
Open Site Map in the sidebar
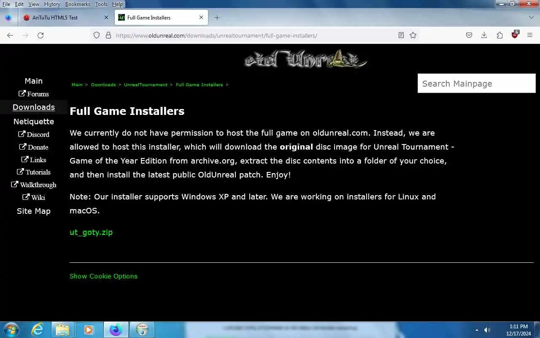(34, 211)
